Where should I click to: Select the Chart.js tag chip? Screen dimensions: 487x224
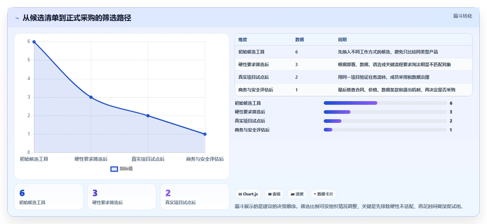(248, 194)
